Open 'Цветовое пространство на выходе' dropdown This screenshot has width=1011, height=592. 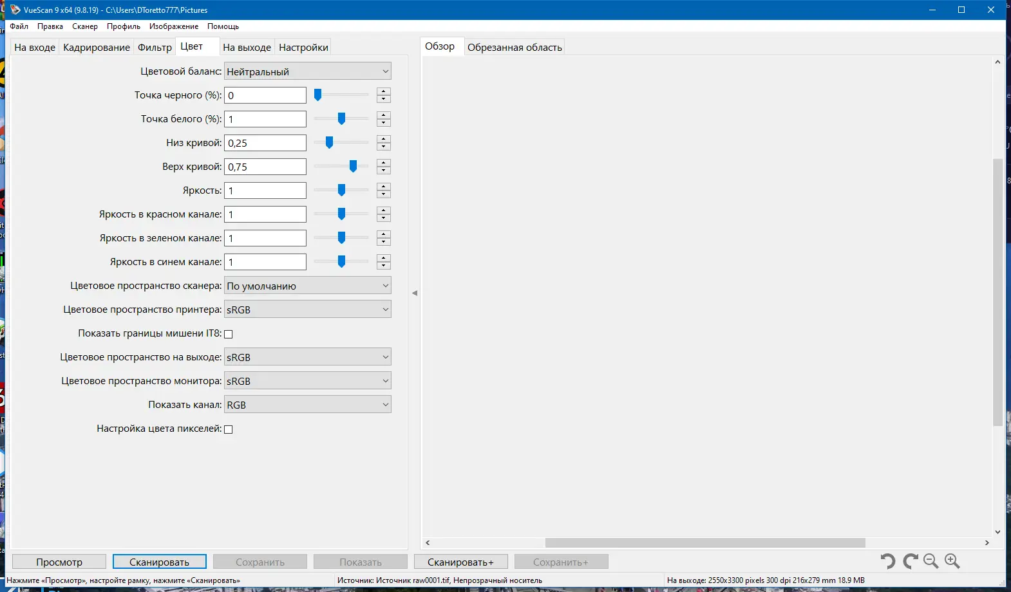(x=308, y=357)
